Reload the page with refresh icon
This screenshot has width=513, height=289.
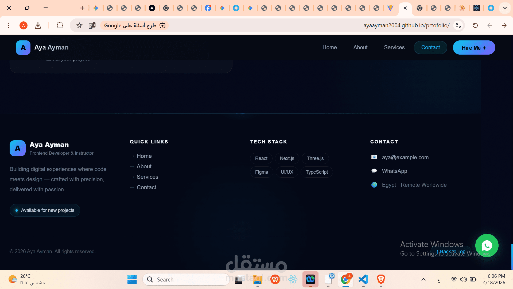click(x=475, y=25)
